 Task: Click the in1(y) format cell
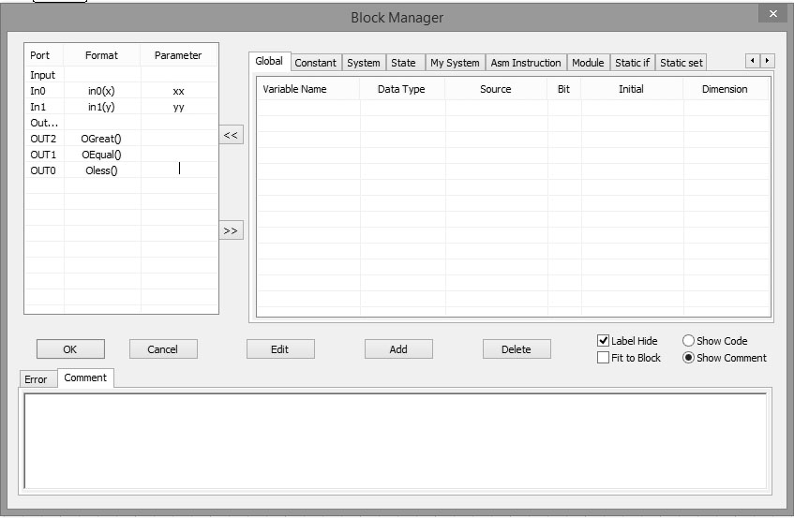point(102,107)
